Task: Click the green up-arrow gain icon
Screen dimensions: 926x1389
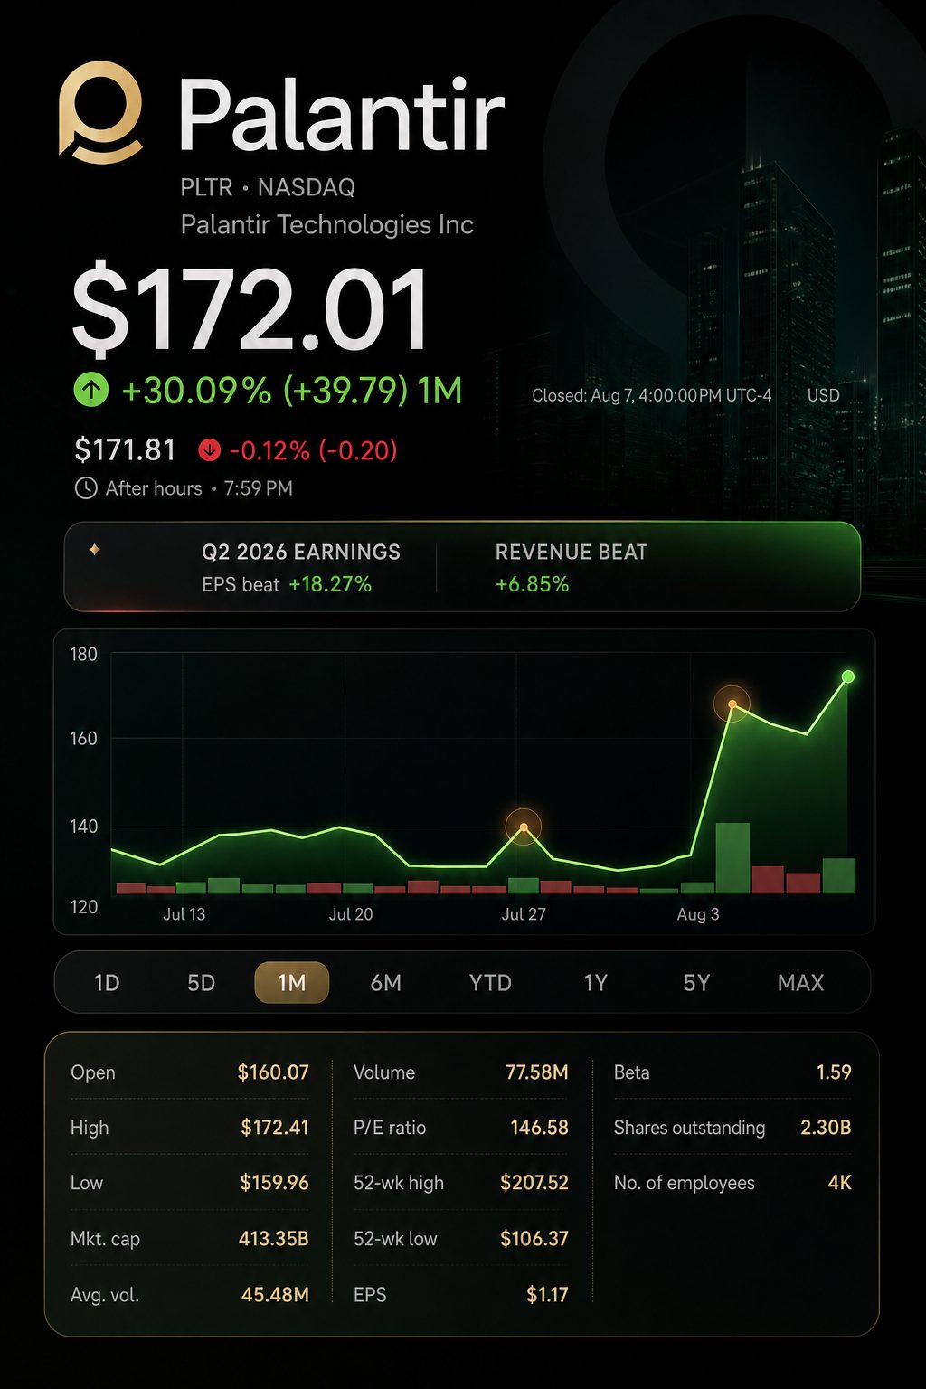Action: point(90,390)
